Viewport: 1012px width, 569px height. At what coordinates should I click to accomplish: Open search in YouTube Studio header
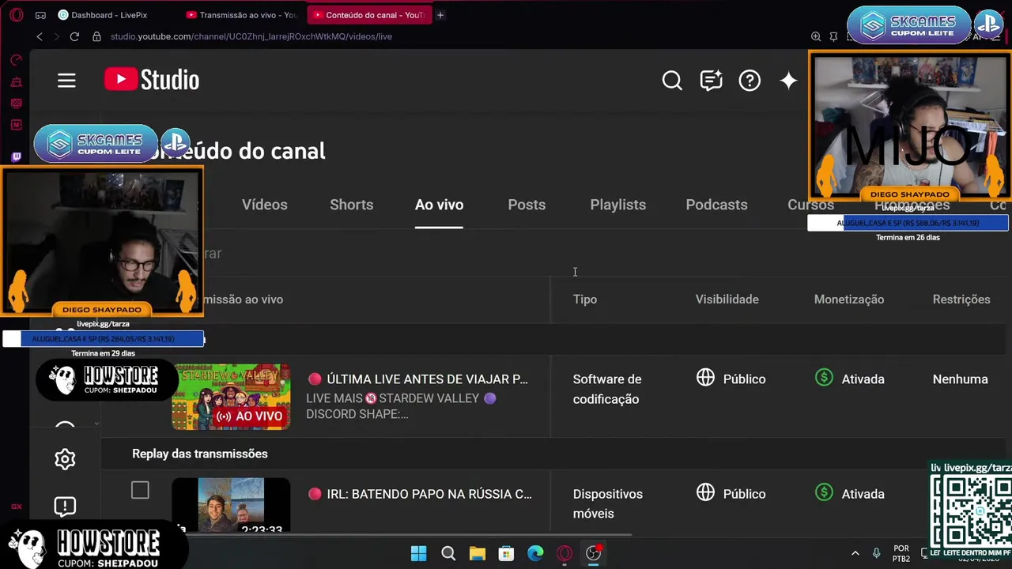click(672, 80)
